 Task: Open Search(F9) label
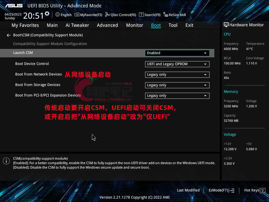tap(152, 15)
